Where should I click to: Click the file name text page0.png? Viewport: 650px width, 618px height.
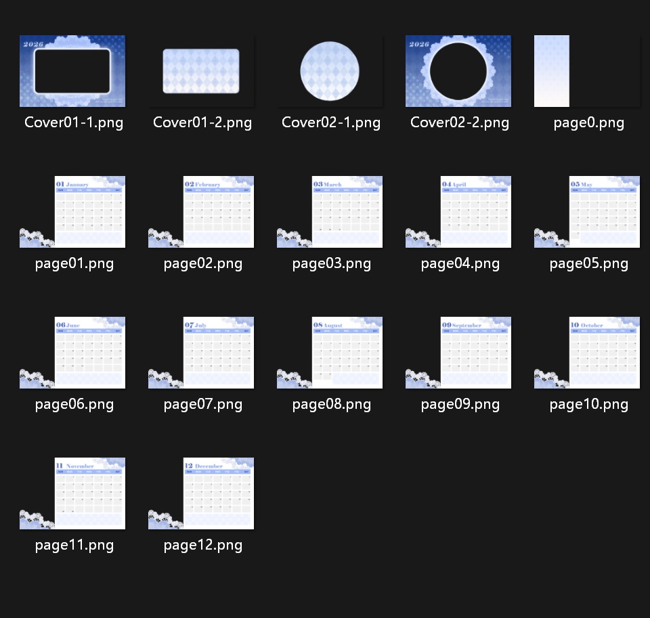pyautogui.click(x=588, y=123)
